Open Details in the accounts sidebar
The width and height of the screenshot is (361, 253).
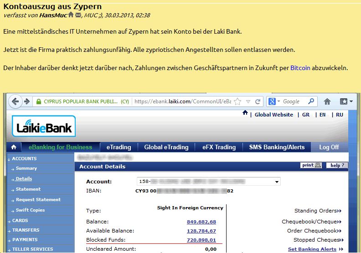pyautogui.click(x=24, y=178)
